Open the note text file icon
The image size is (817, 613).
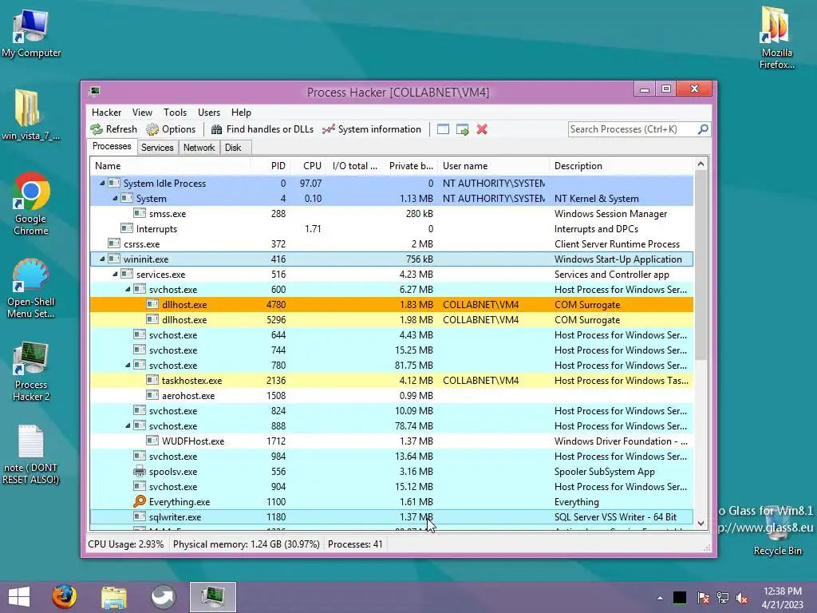pos(31,454)
